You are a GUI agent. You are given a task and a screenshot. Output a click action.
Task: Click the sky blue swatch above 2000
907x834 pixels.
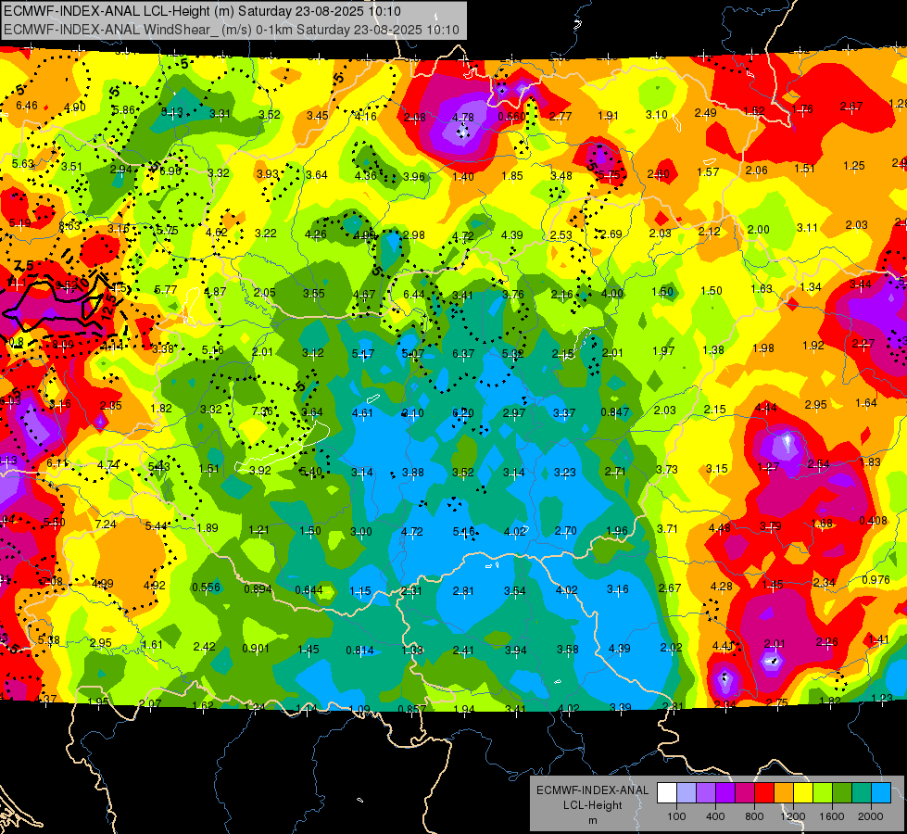tap(881, 793)
